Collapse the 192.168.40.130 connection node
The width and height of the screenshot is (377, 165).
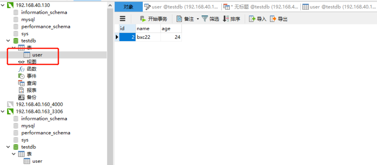coord(3,5)
